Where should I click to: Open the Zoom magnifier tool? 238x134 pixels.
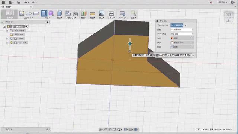click(119, 130)
